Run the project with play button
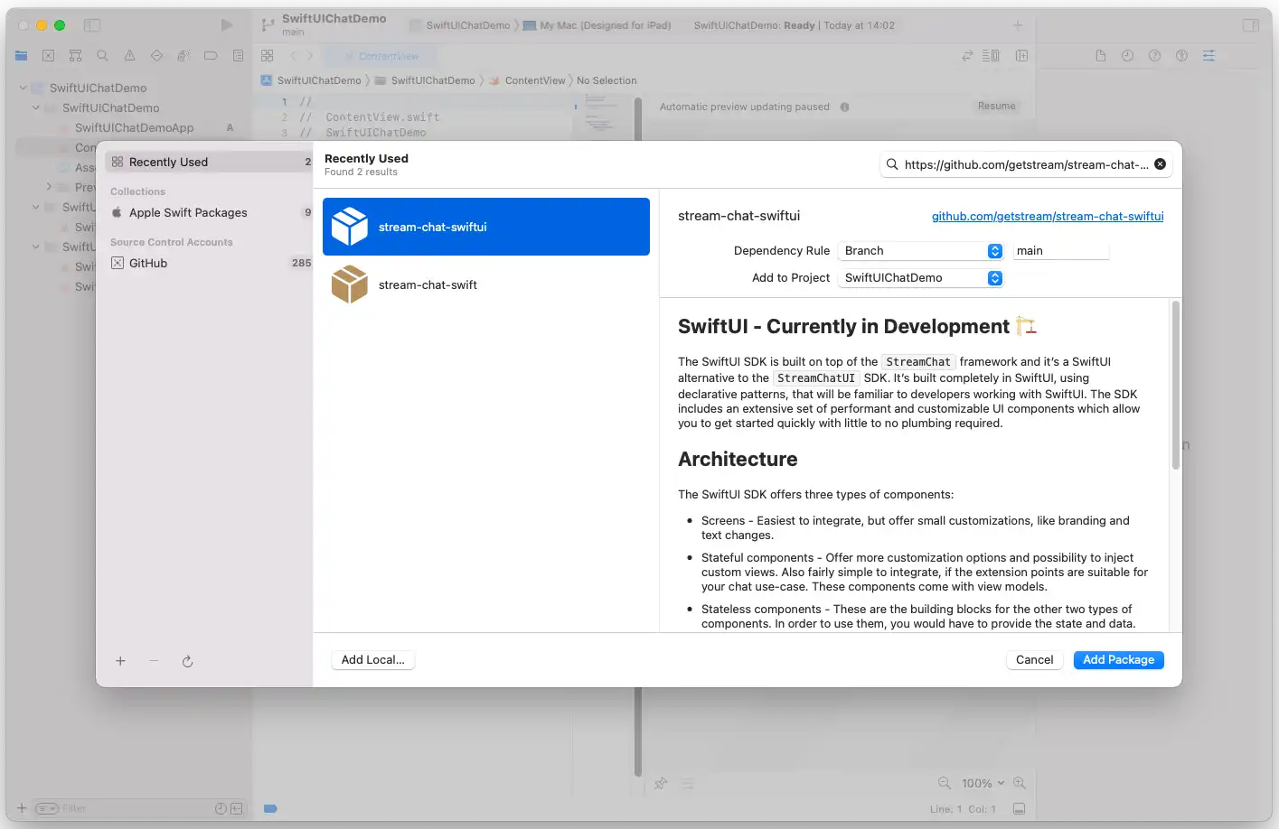 [x=227, y=25]
